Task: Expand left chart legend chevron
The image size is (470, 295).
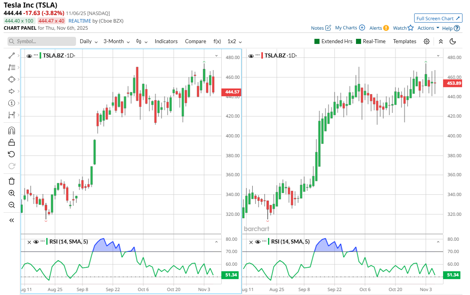Action: pos(217,56)
